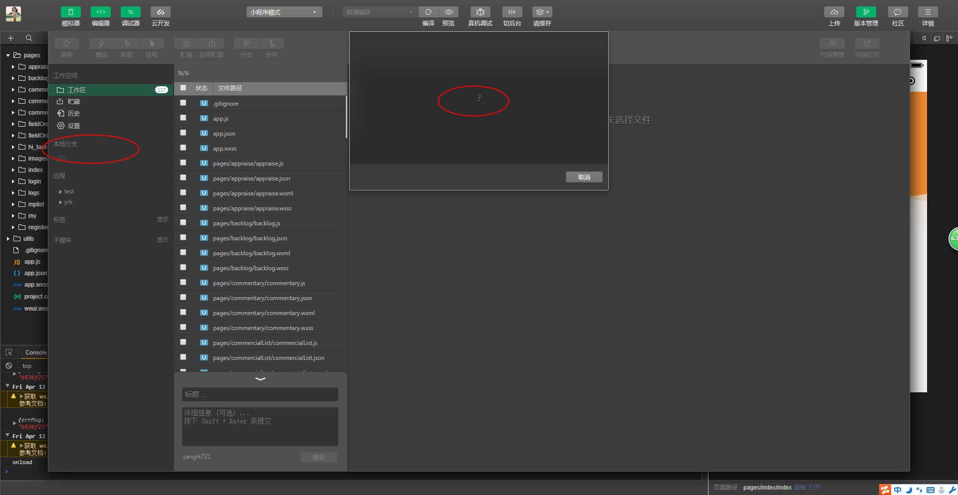Focus the 详细信息 commit description box

click(x=260, y=427)
